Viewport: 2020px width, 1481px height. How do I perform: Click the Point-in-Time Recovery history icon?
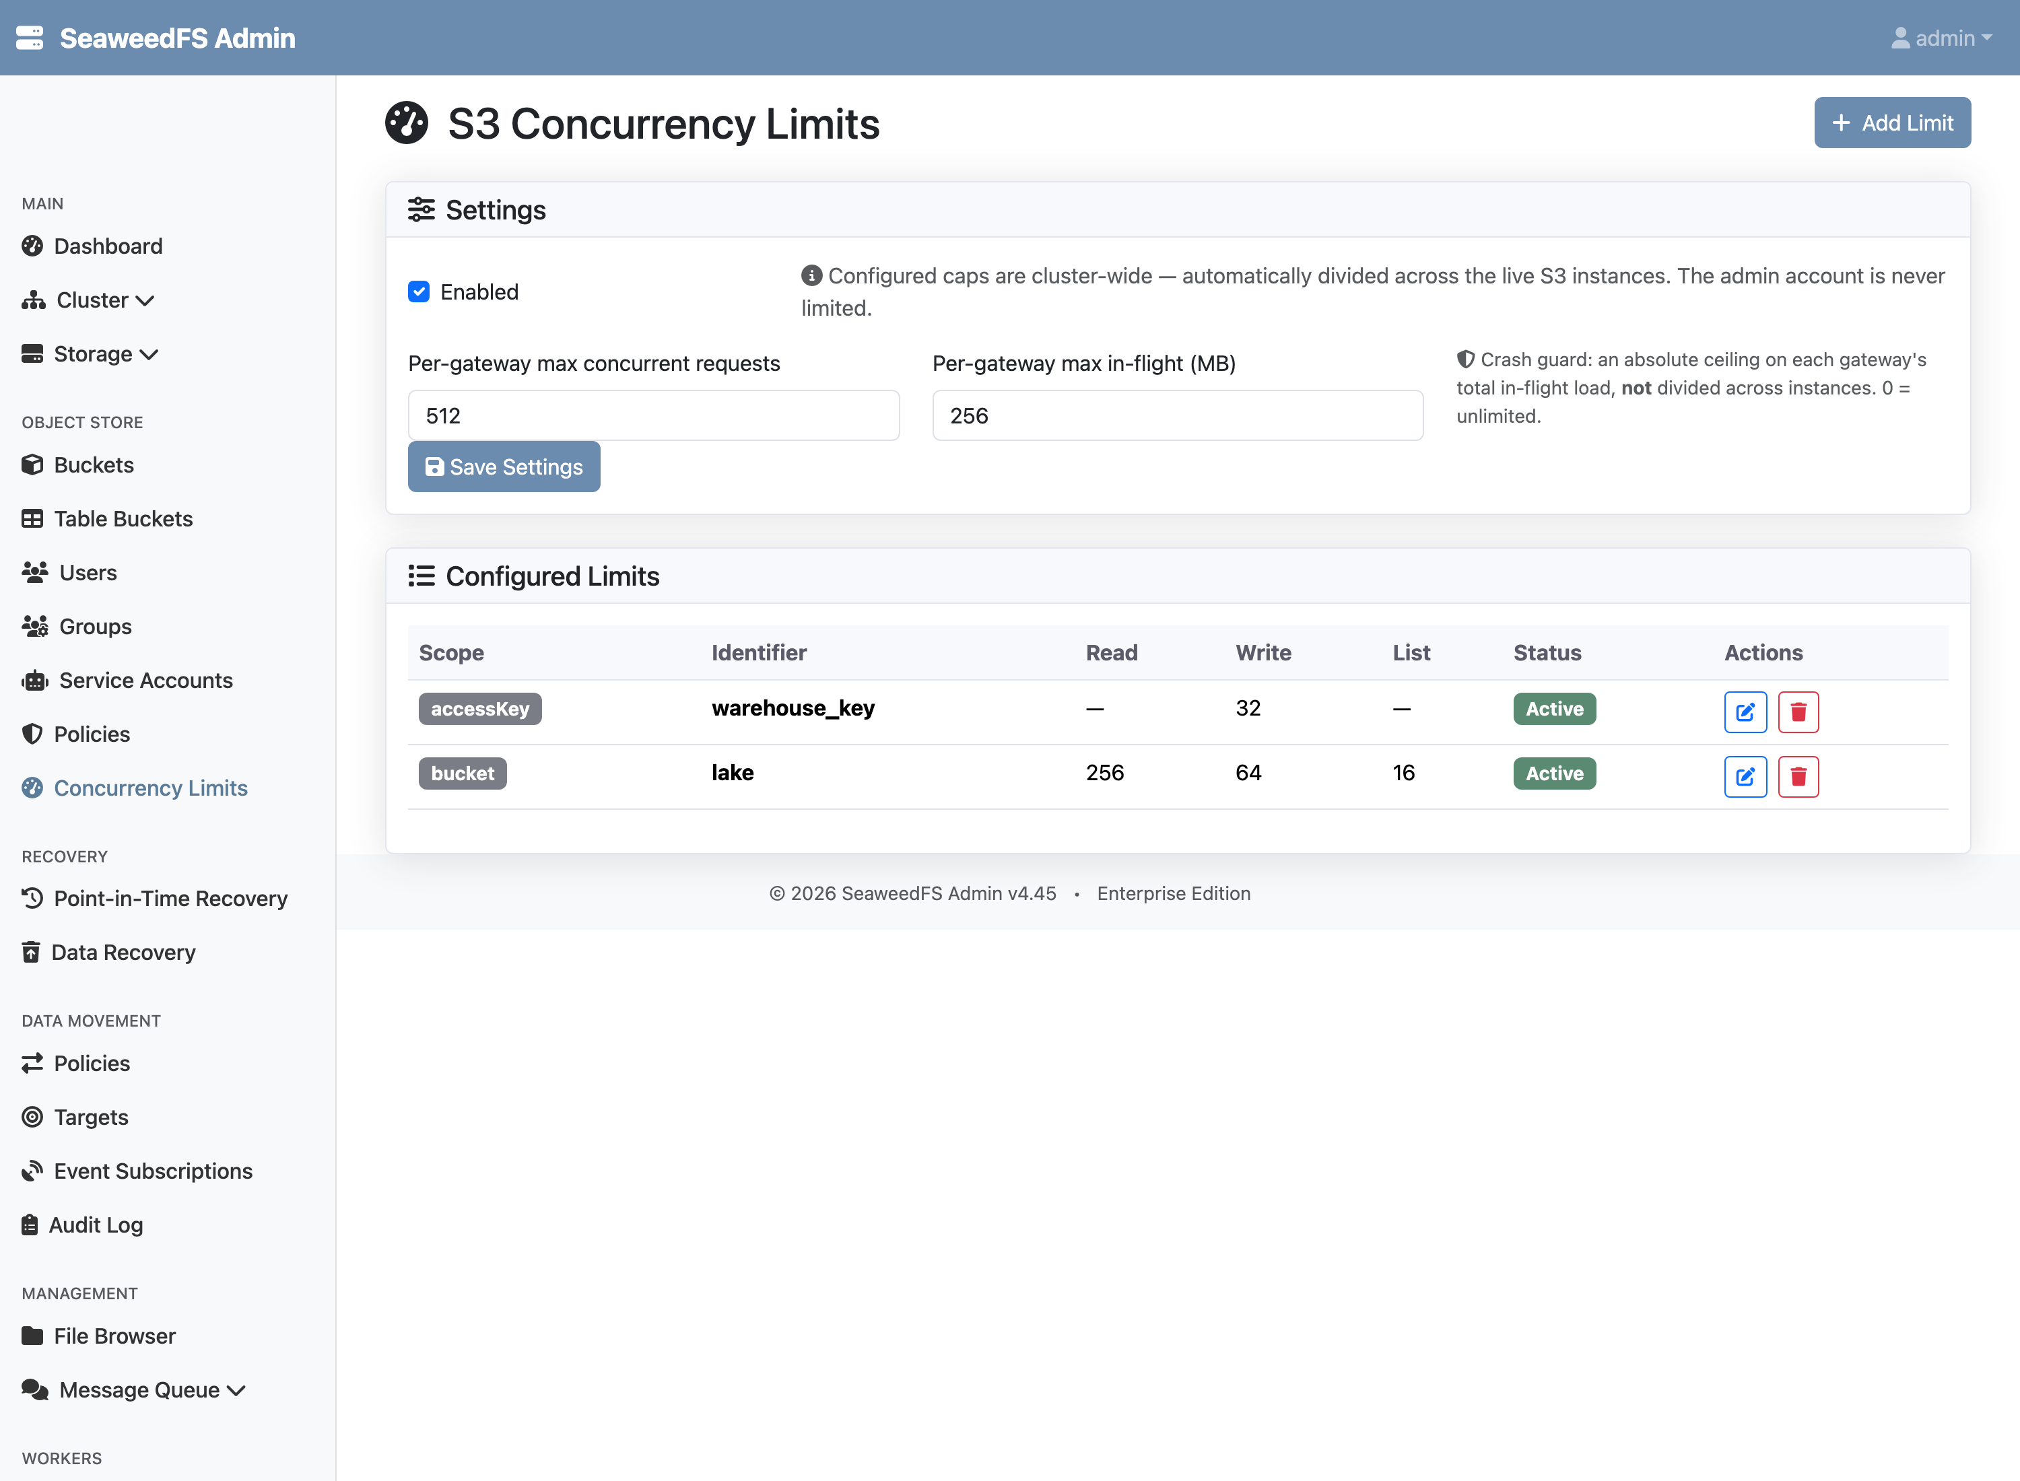coord(32,897)
